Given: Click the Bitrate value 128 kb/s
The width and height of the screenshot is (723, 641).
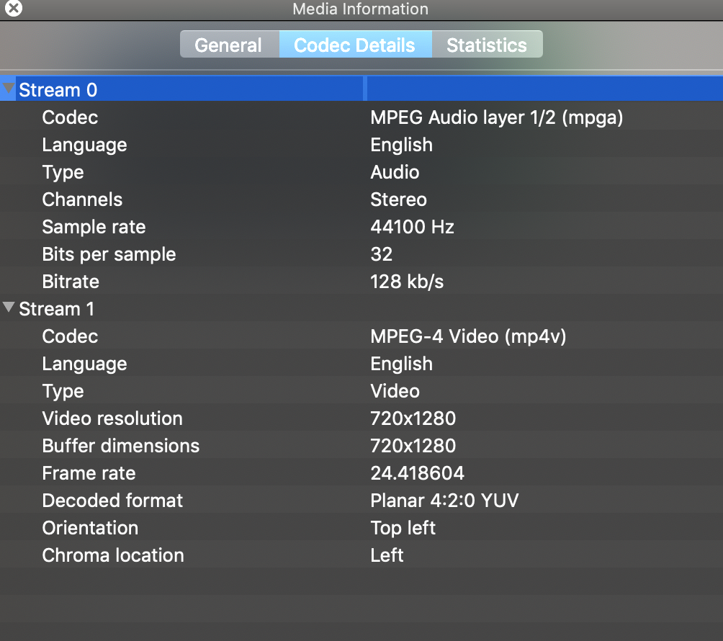Looking at the screenshot, I should [x=407, y=281].
